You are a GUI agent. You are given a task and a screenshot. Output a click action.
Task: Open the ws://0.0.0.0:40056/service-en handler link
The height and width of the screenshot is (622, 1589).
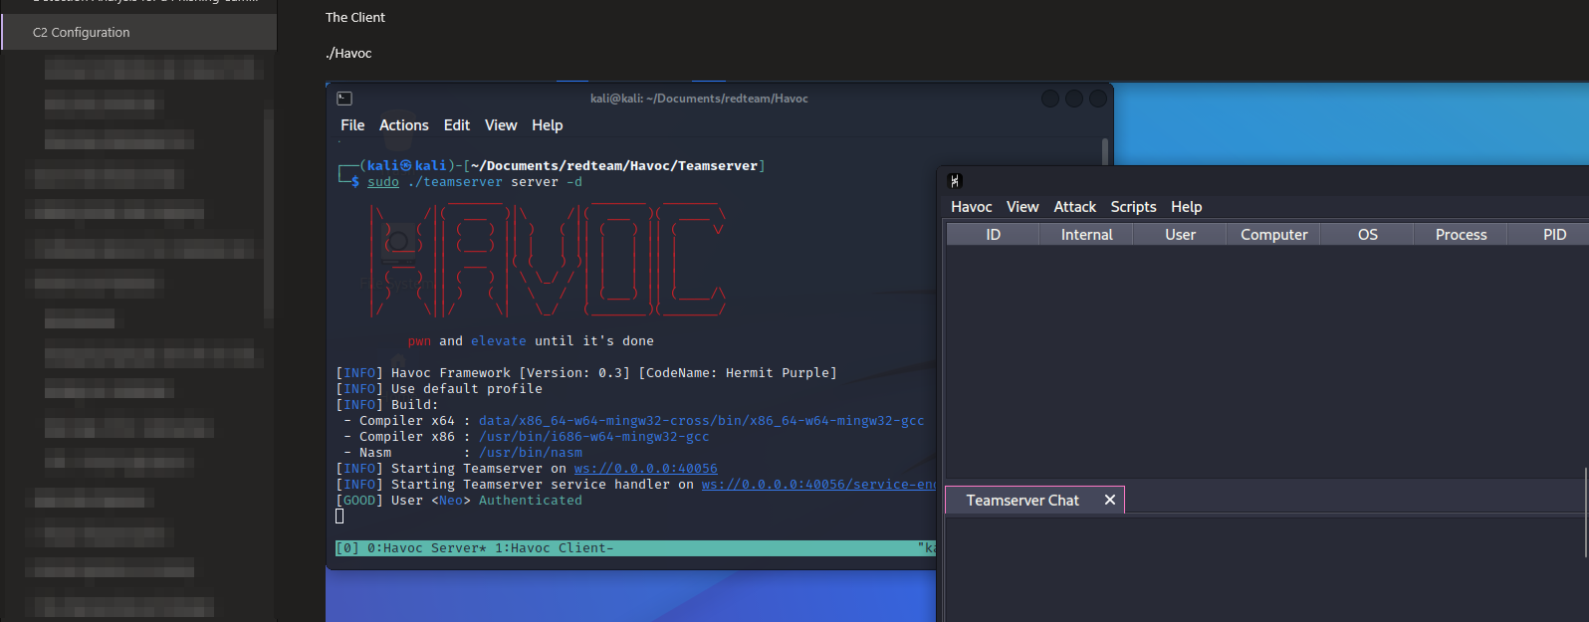(x=818, y=485)
